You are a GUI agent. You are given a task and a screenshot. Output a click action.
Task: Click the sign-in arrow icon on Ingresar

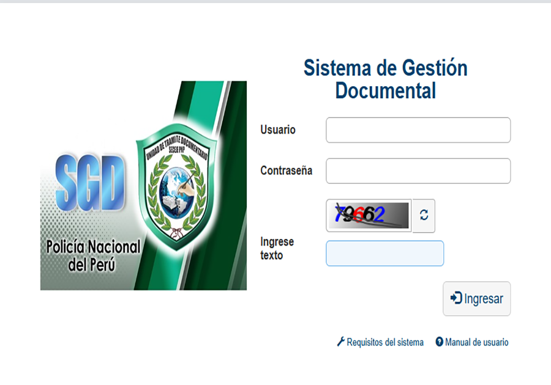(456, 298)
